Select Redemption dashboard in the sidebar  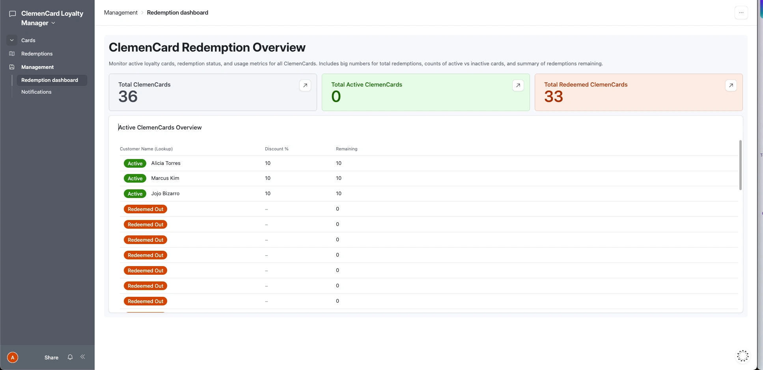pos(50,80)
